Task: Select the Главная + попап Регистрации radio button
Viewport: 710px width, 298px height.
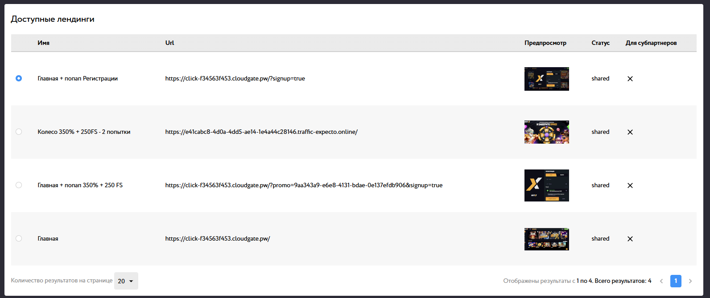Action: tap(19, 78)
